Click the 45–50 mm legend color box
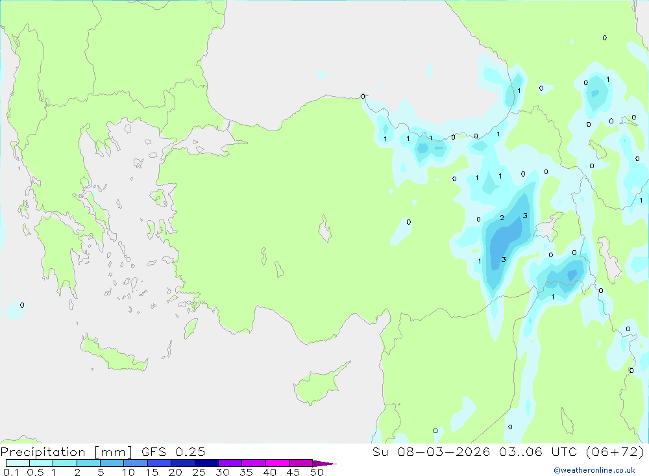 point(301,463)
